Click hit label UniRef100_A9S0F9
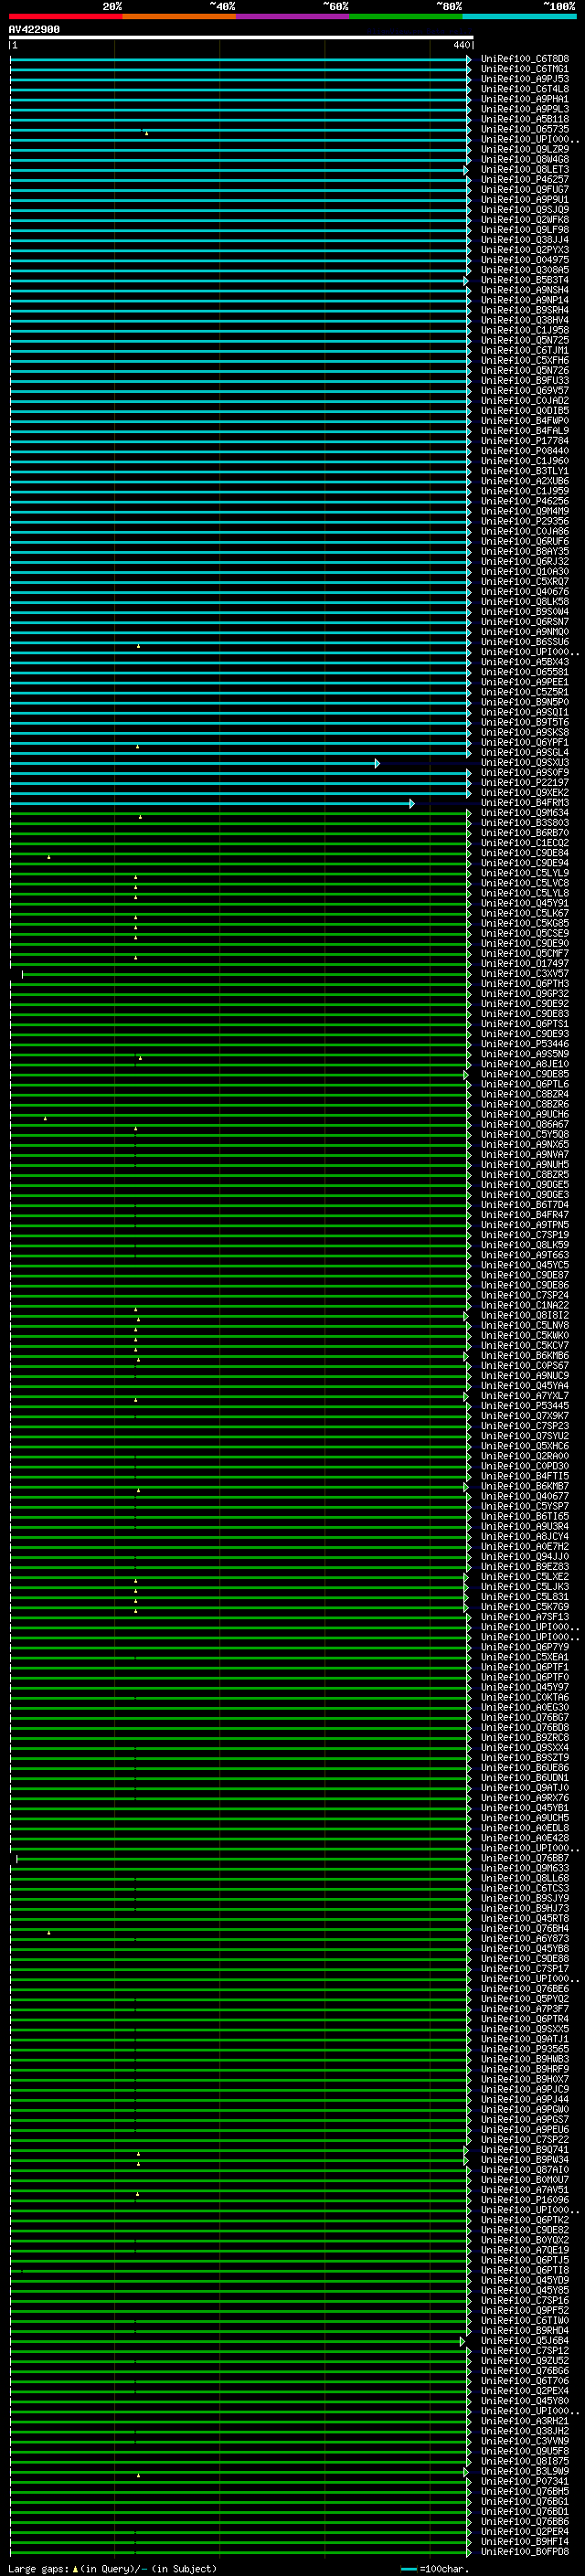Screen dimensions: 585x2576 (525, 773)
